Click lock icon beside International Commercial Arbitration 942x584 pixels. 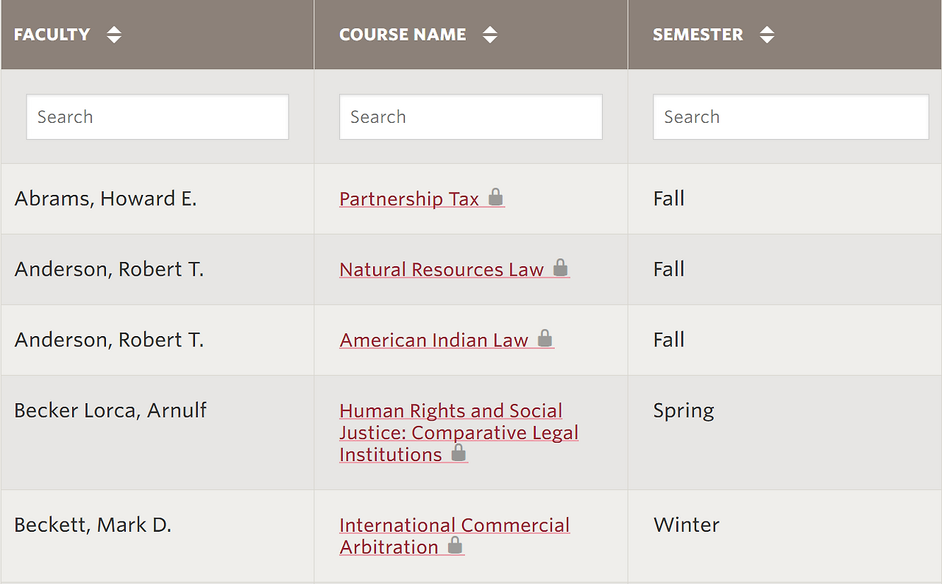456,545
